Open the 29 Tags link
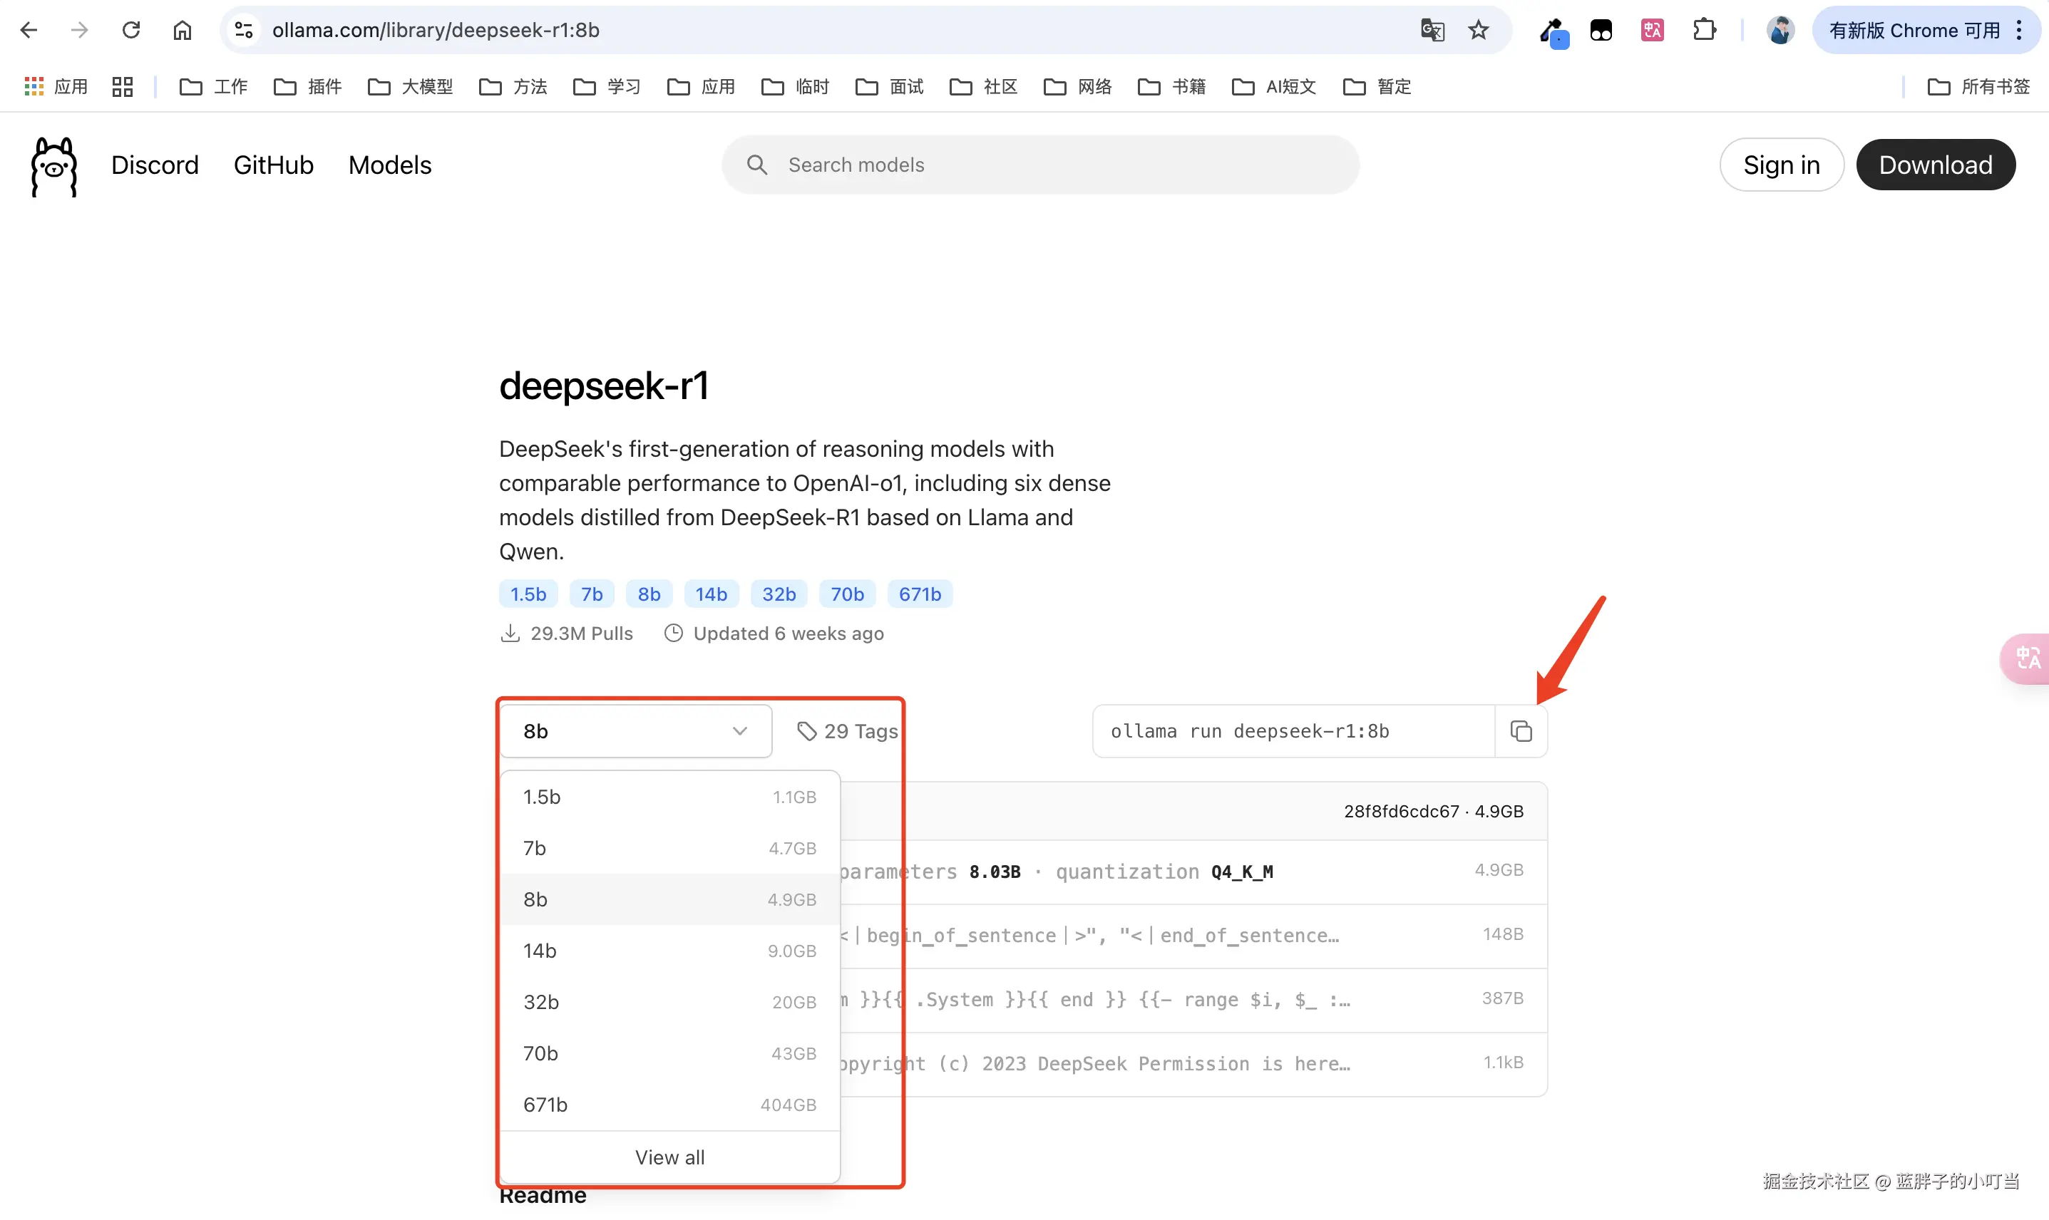Screen dimensions: 2049x1220 (848, 731)
